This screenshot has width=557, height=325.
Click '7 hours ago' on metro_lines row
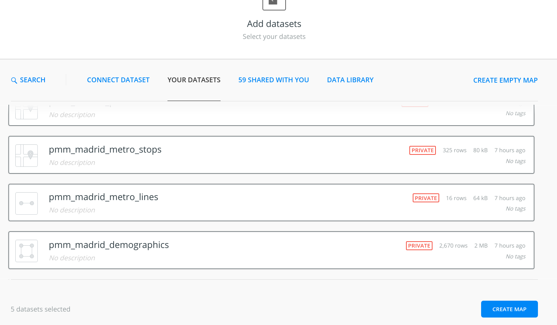510,198
